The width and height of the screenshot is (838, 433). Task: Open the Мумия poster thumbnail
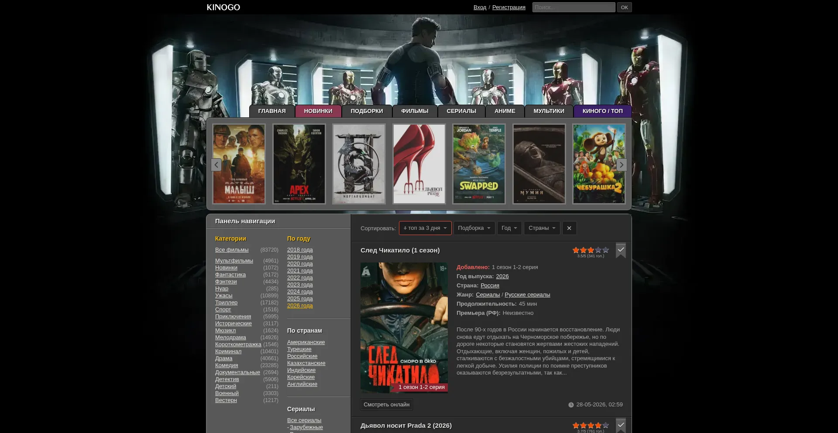[539, 164]
